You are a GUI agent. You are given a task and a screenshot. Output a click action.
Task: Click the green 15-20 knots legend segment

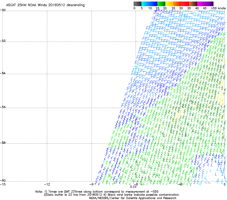click(x=161, y=4)
